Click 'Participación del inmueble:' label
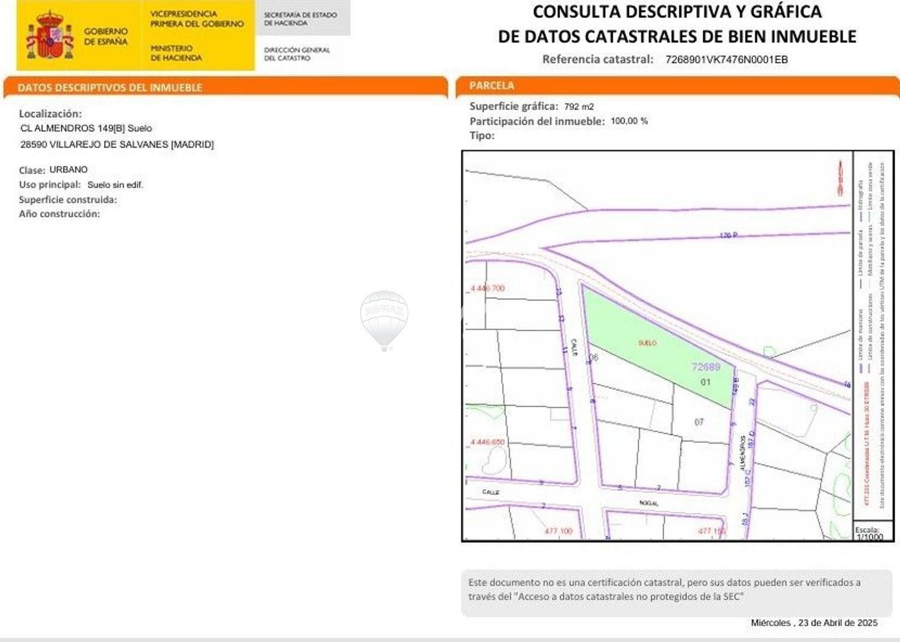This screenshot has height=642, width=900. click(x=537, y=121)
